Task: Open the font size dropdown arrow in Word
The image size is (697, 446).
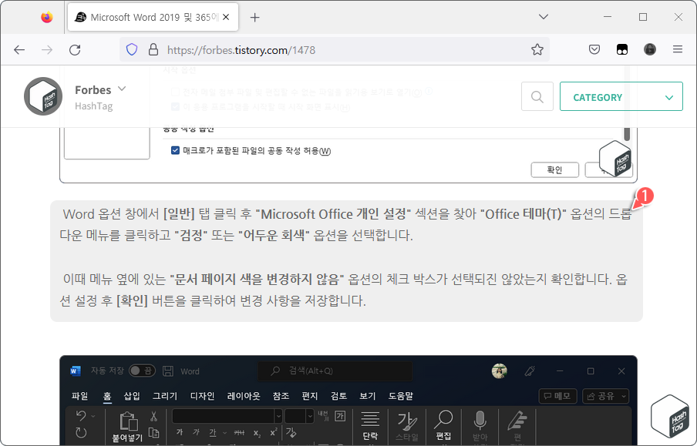Action: point(310,416)
